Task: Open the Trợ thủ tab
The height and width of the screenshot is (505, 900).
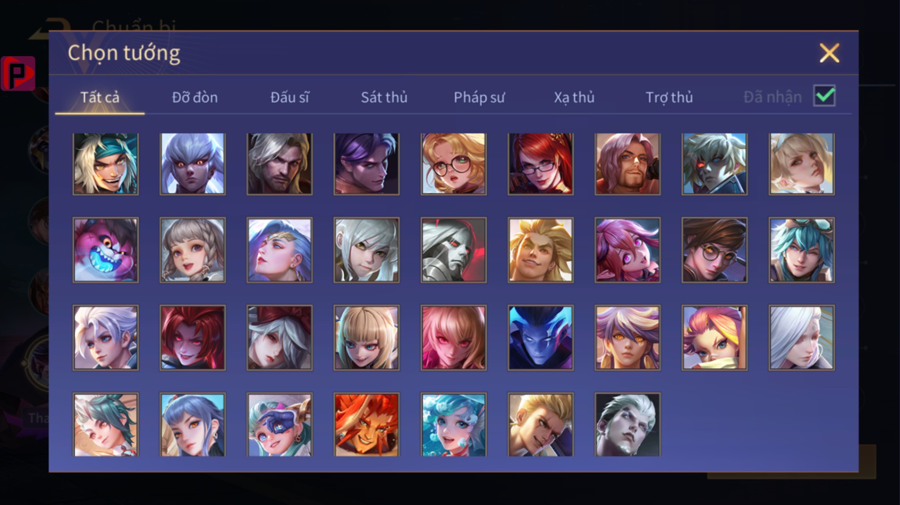Action: [x=669, y=97]
